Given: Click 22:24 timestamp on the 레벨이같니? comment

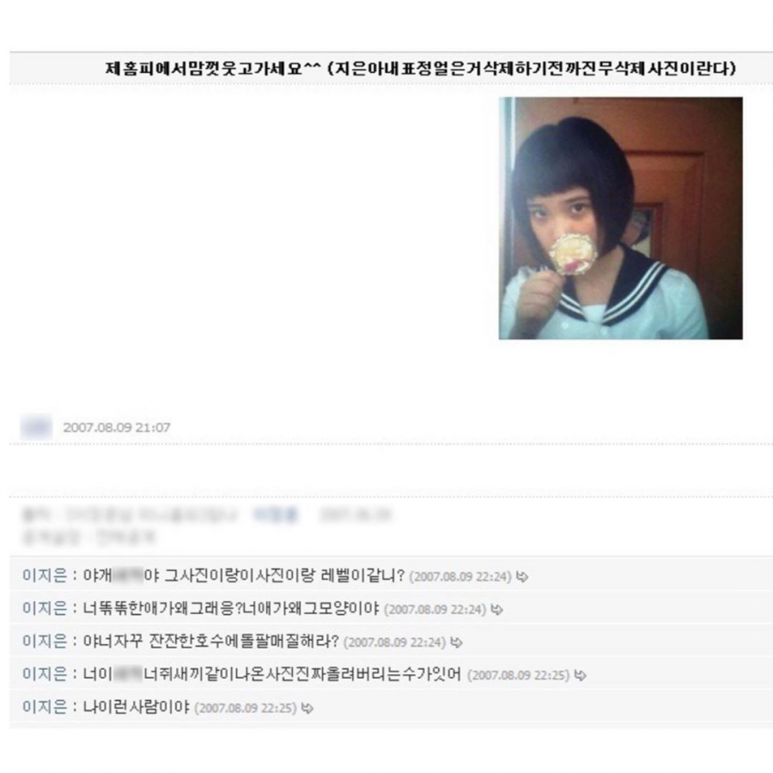Looking at the screenshot, I should [460, 576].
